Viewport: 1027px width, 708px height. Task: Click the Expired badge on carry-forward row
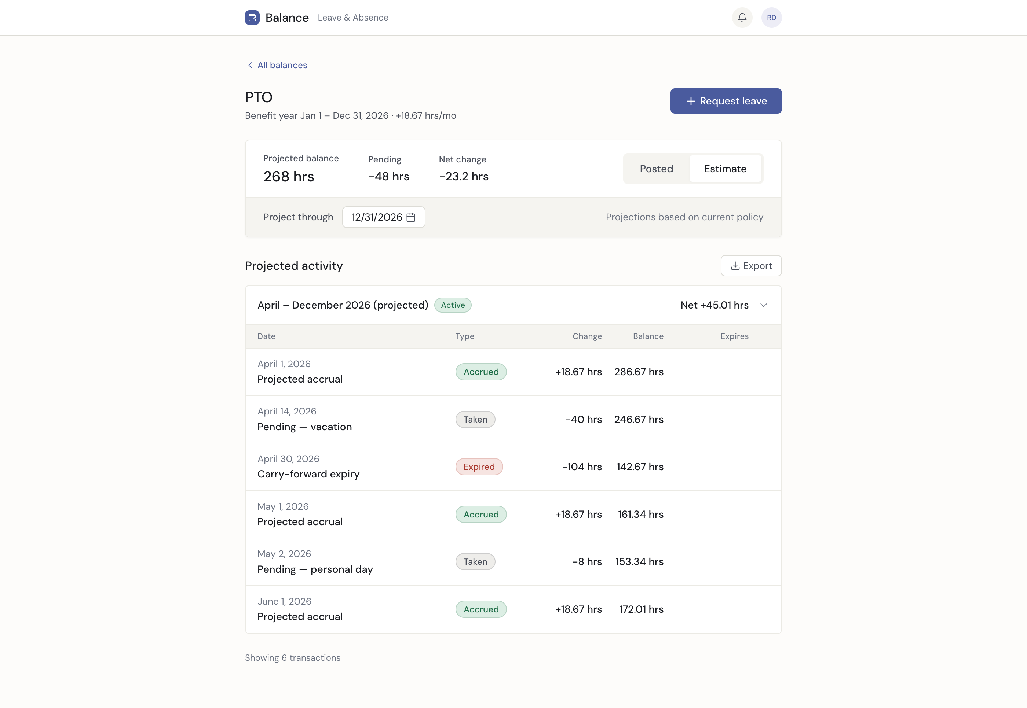pyautogui.click(x=479, y=467)
